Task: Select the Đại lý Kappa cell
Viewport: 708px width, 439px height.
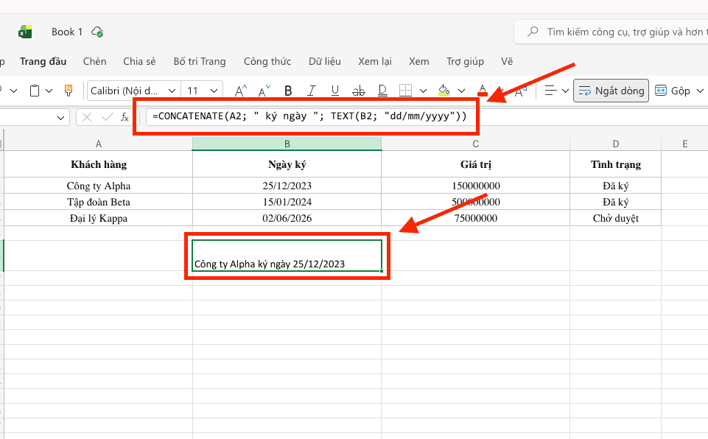Action: point(99,218)
